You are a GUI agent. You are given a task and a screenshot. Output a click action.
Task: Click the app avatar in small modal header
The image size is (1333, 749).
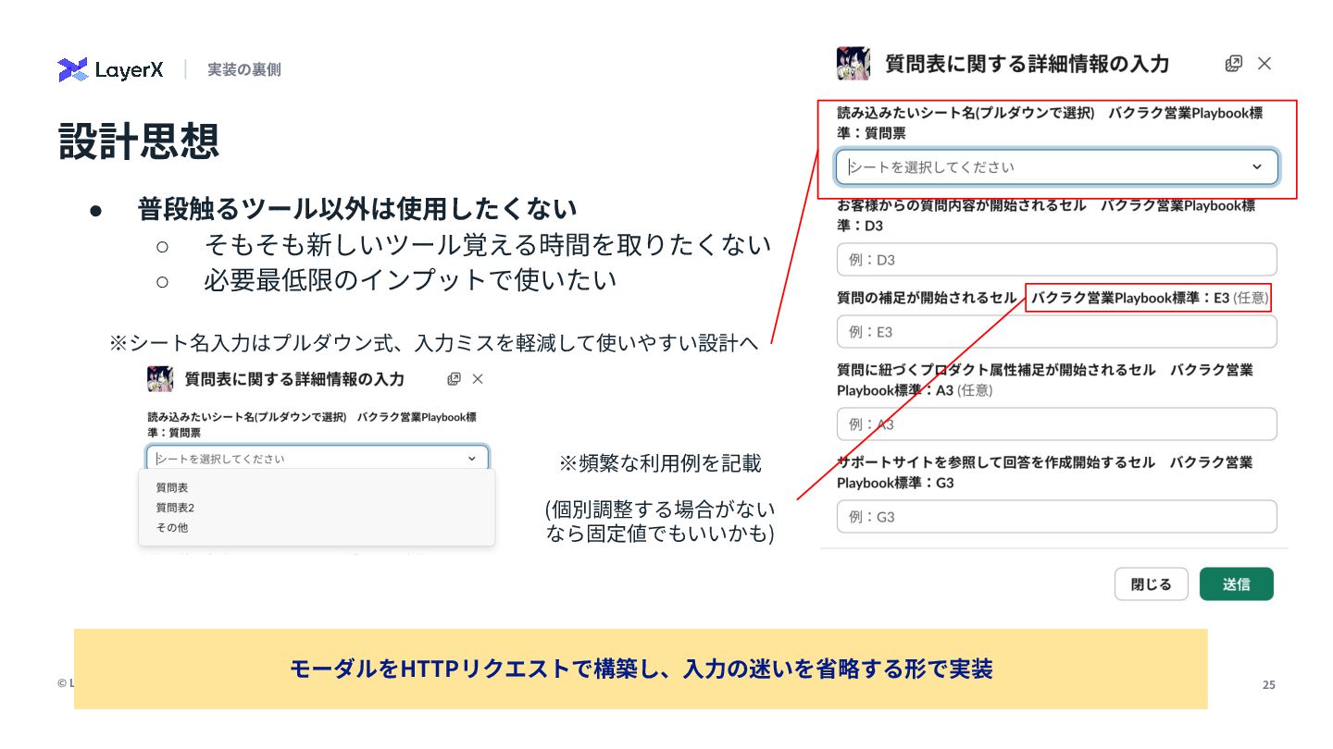pyautogui.click(x=160, y=379)
